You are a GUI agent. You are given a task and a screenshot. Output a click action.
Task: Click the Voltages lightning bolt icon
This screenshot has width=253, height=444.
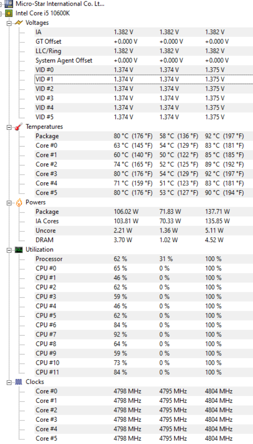[x=19, y=23]
